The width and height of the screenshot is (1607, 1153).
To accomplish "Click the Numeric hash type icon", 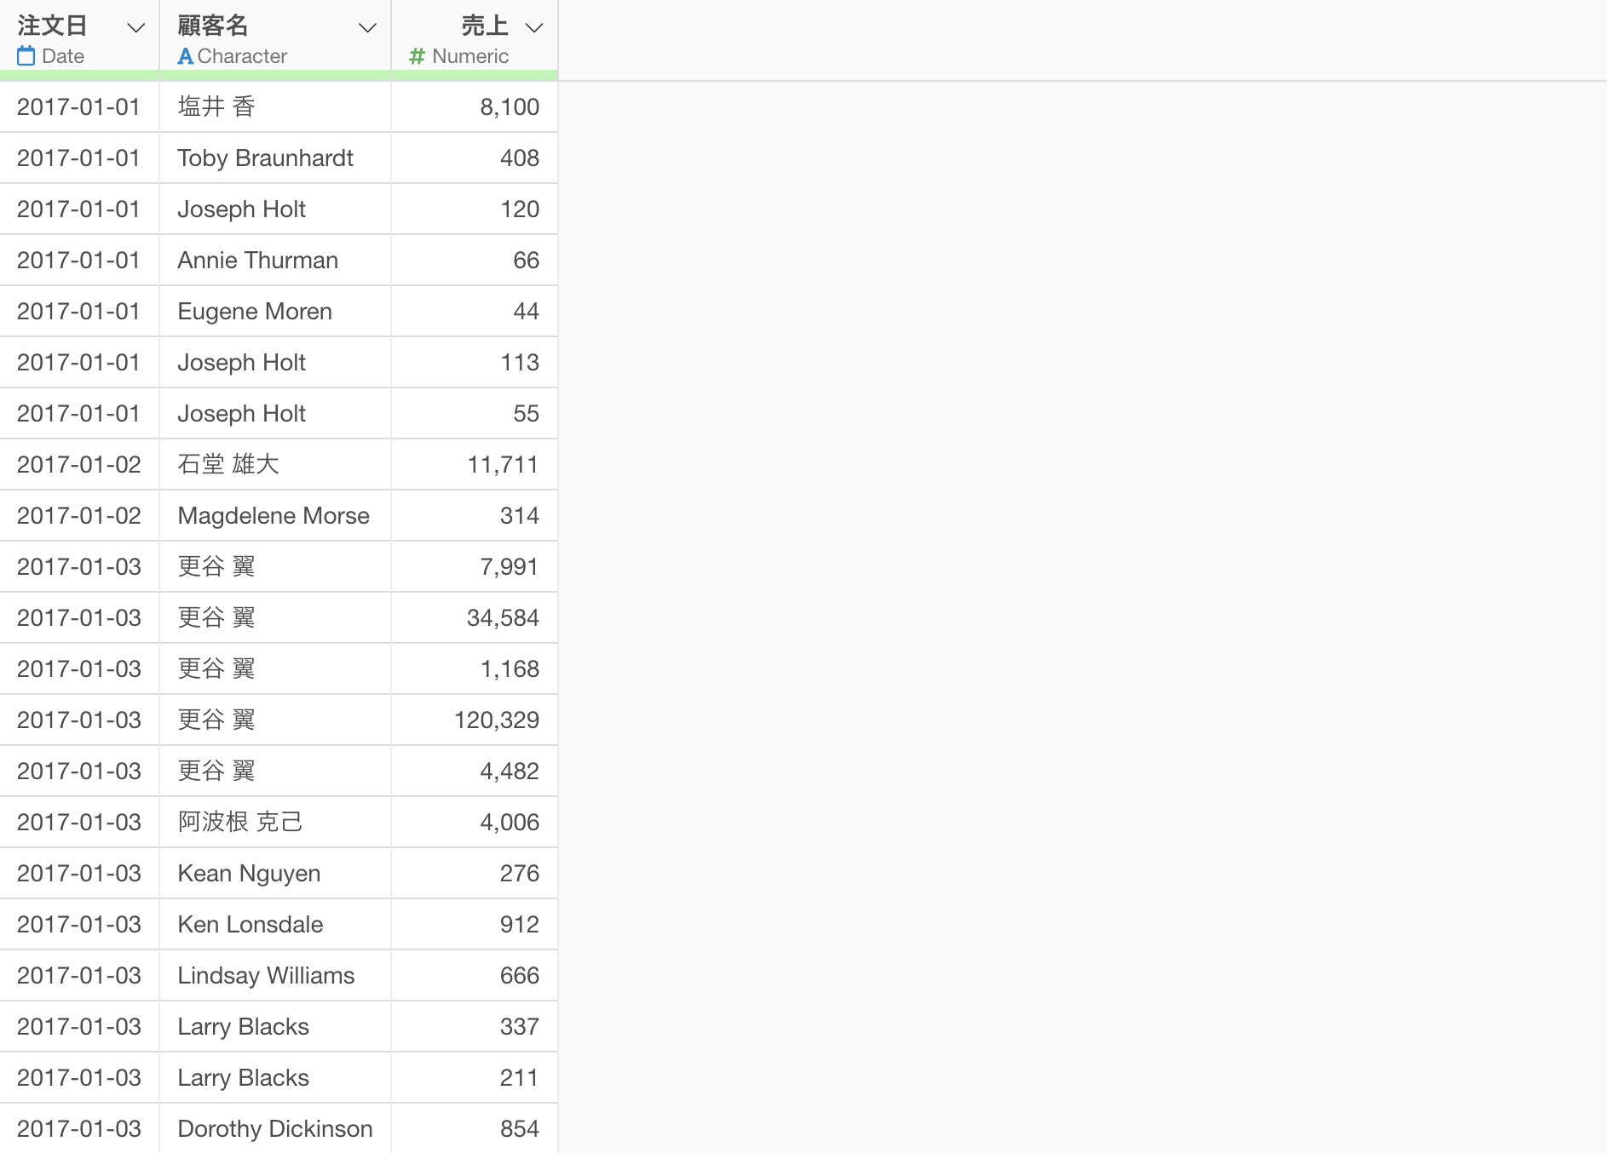I will coord(417,56).
